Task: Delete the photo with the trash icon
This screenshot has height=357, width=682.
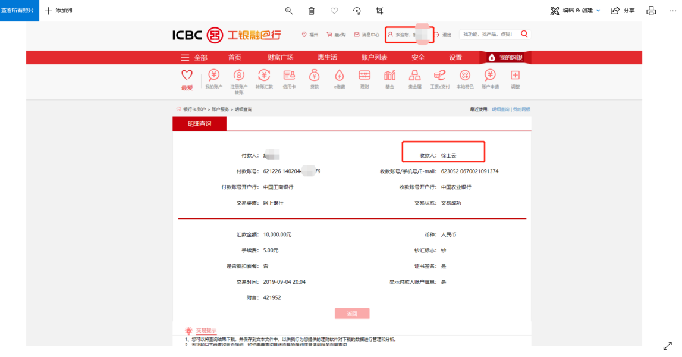Action: pos(312,11)
